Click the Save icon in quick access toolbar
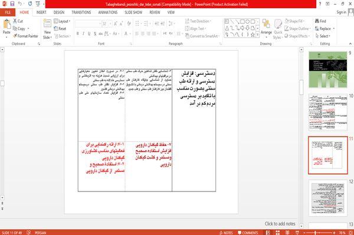The height and width of the screenshot is (235, 354). pos(12,4)
